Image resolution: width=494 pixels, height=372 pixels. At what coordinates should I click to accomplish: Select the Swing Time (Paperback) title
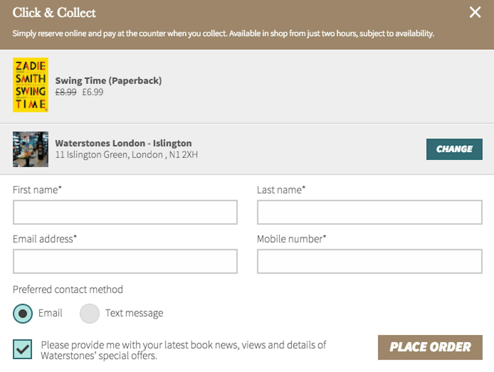(x=108, y=81)
